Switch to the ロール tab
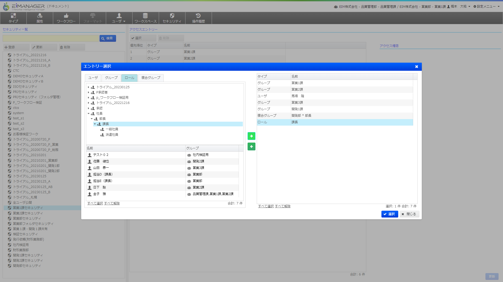Viewport: 503px width, 282px height. pos(129,78)
